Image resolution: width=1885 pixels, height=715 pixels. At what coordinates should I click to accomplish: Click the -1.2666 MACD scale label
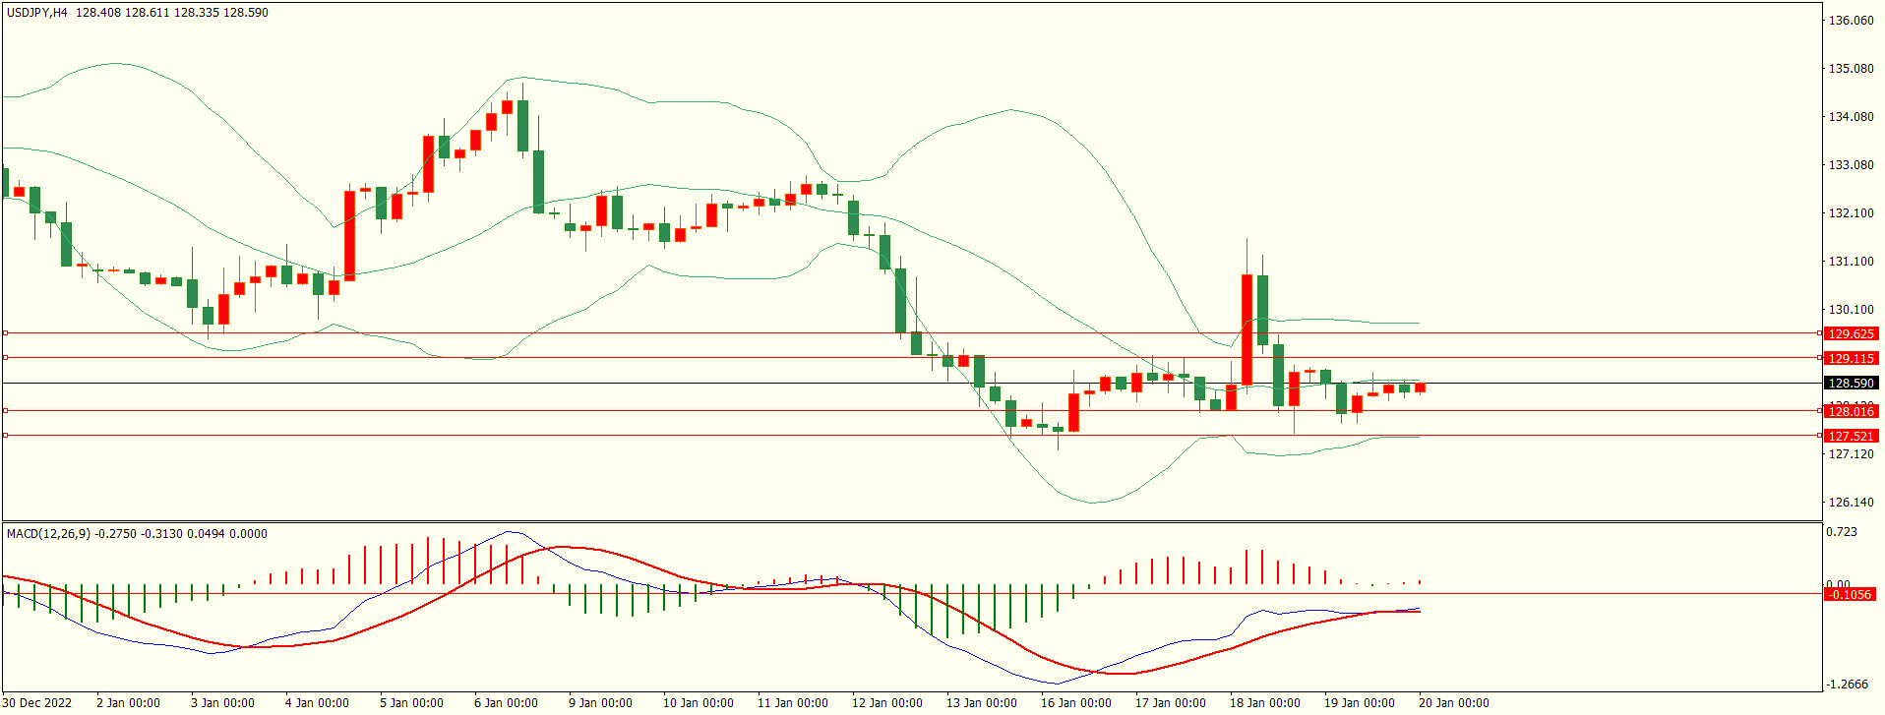point(1848,685)
